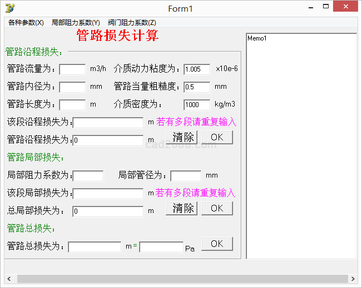Click the Form1 application icon in title bar
Viewport: 362px width, 288px height.
click(9, 8)
